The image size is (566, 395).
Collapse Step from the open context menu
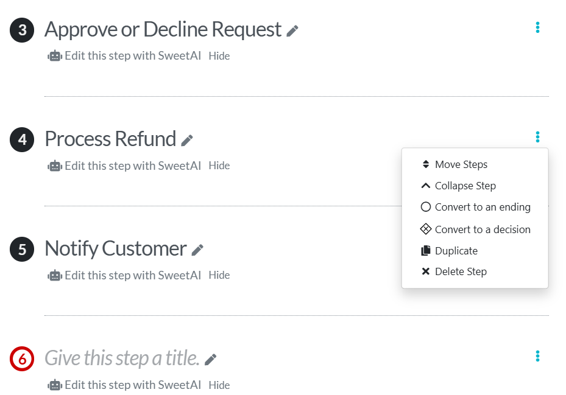[465, 186]
